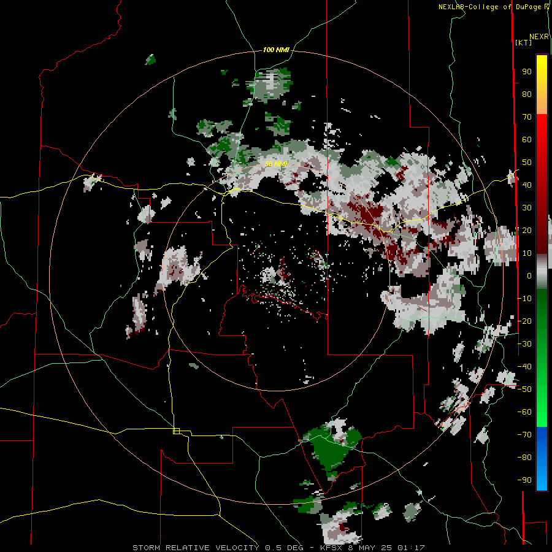552x552 pixels.
Task: Click the positive 60 scale value
Action: (527, 140)
